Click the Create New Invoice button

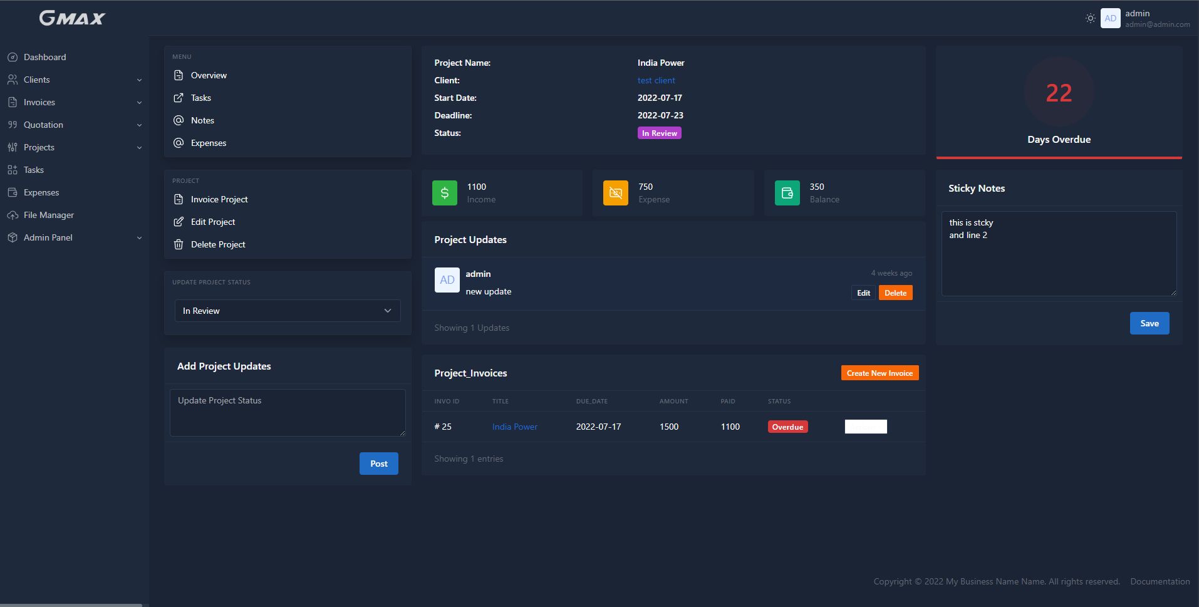pos(880,373)
